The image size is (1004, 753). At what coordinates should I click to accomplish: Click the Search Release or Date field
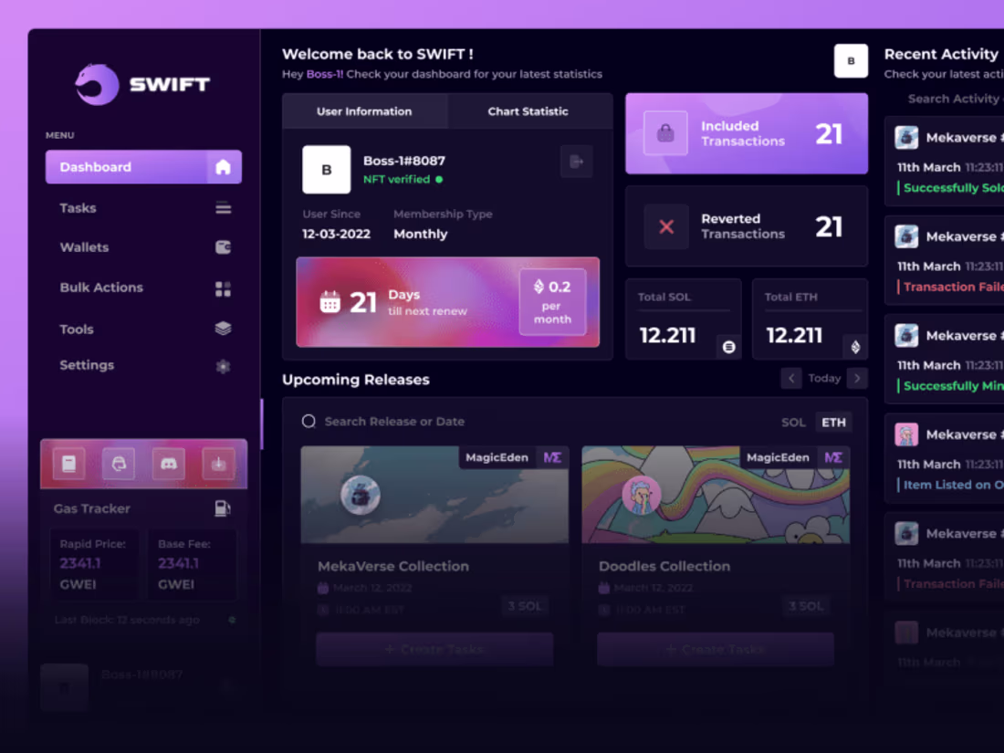(392, 422)
